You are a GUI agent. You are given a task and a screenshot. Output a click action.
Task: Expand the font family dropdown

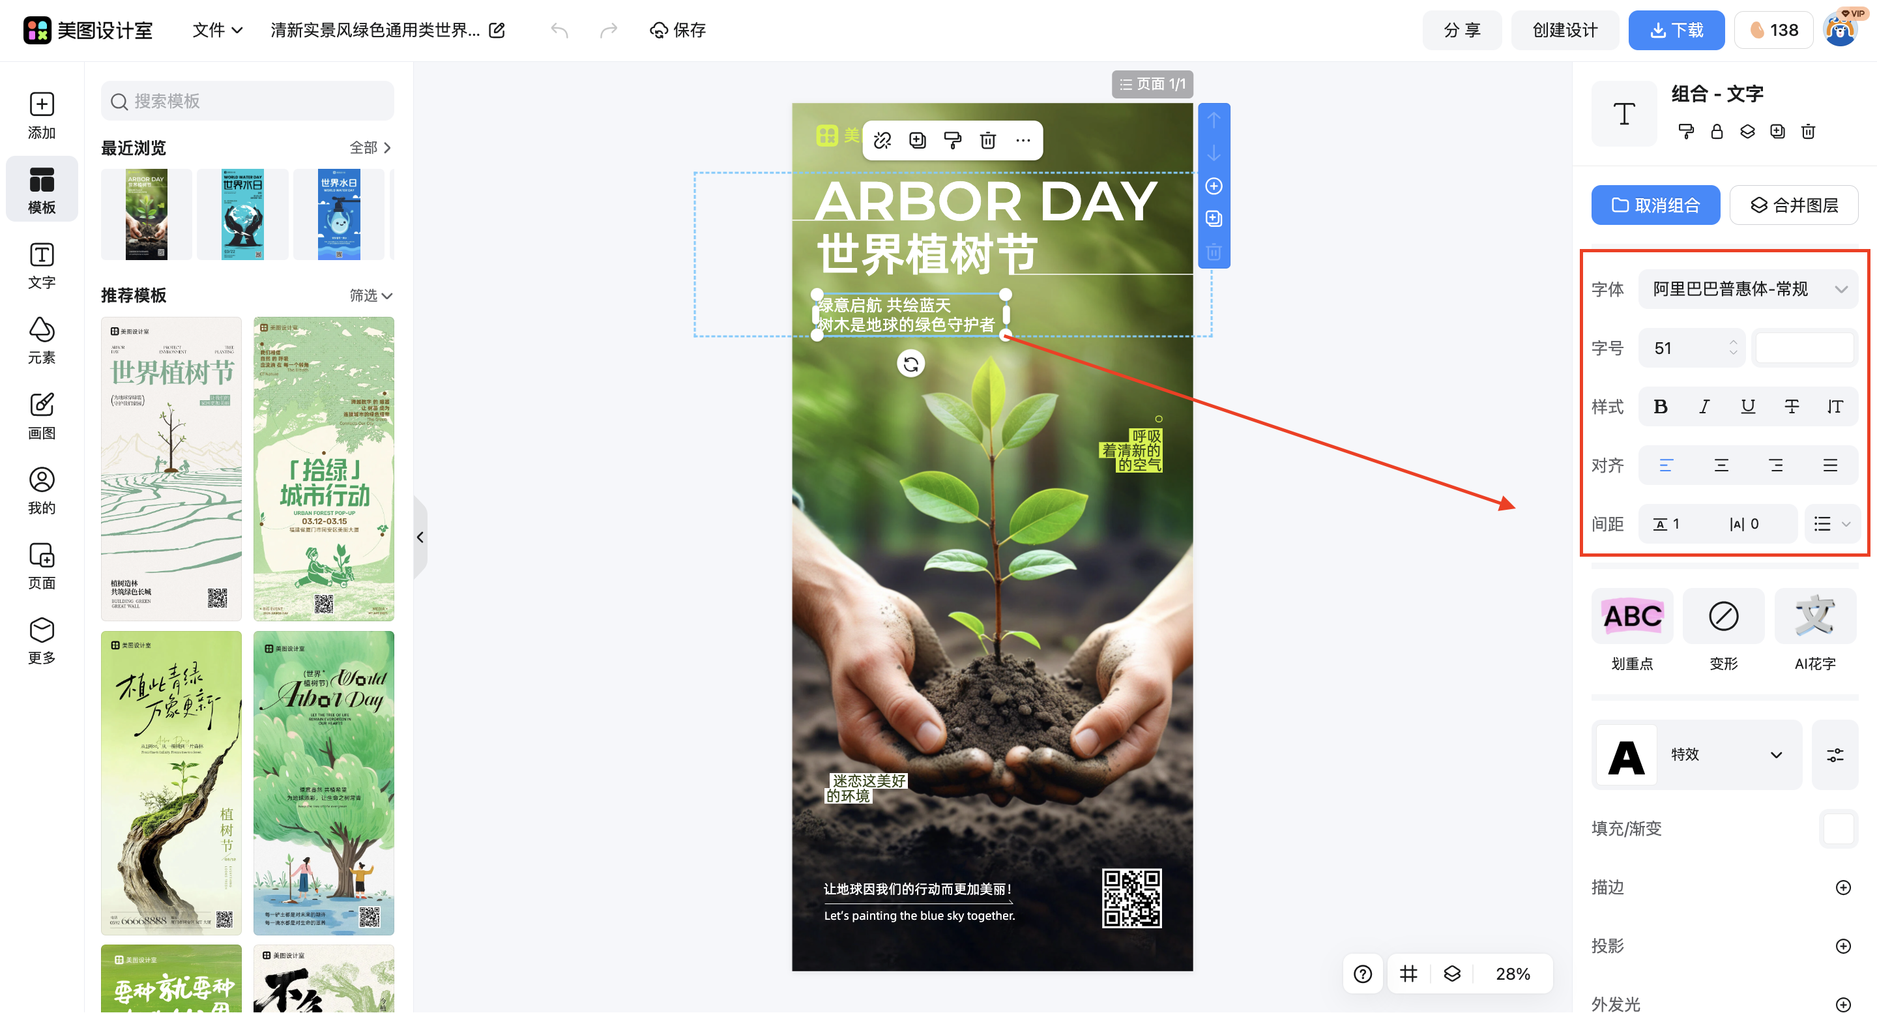[1747, 289]
